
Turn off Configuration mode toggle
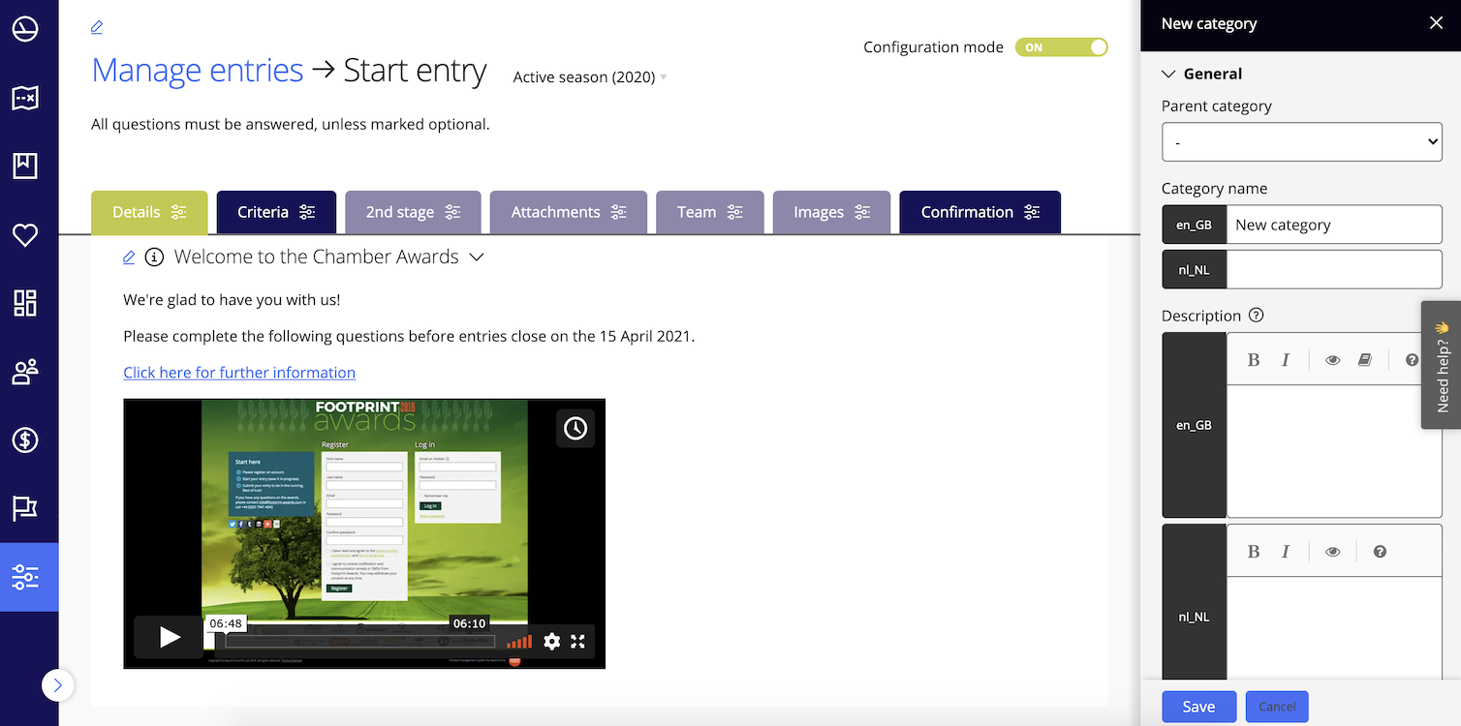click(1061, 47)
